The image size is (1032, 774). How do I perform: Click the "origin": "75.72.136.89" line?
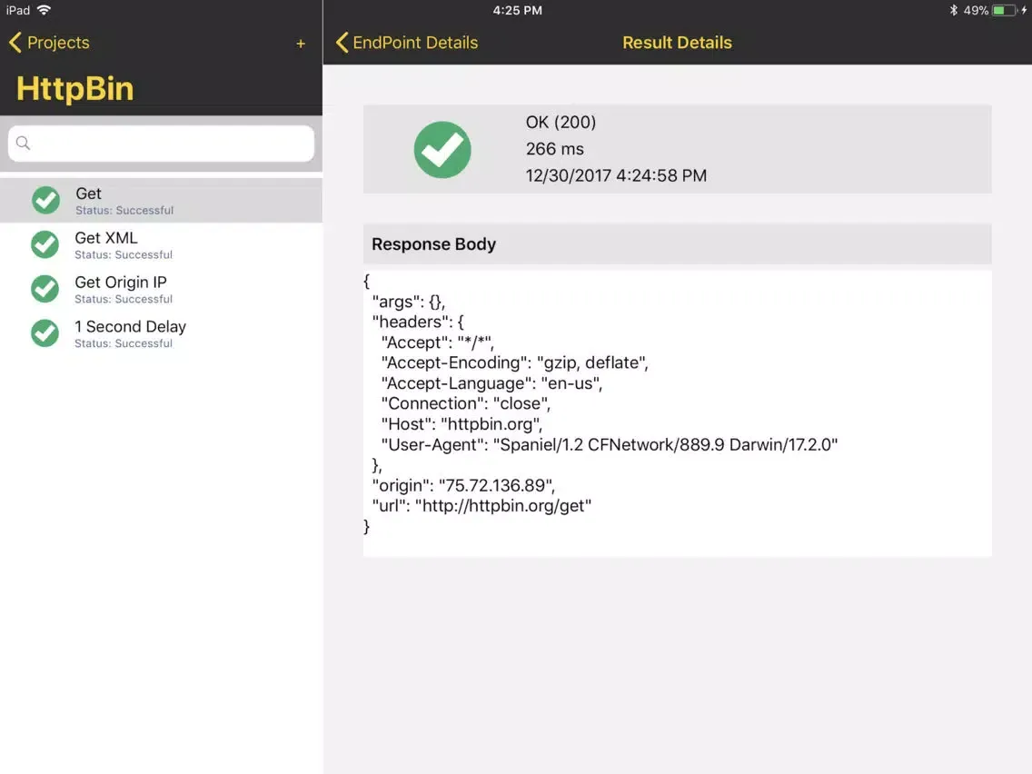pos(463,486)
